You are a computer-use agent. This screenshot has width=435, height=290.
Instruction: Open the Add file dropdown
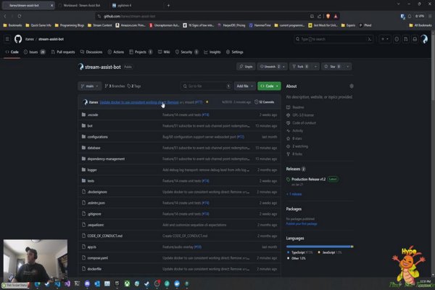point(245,86)
